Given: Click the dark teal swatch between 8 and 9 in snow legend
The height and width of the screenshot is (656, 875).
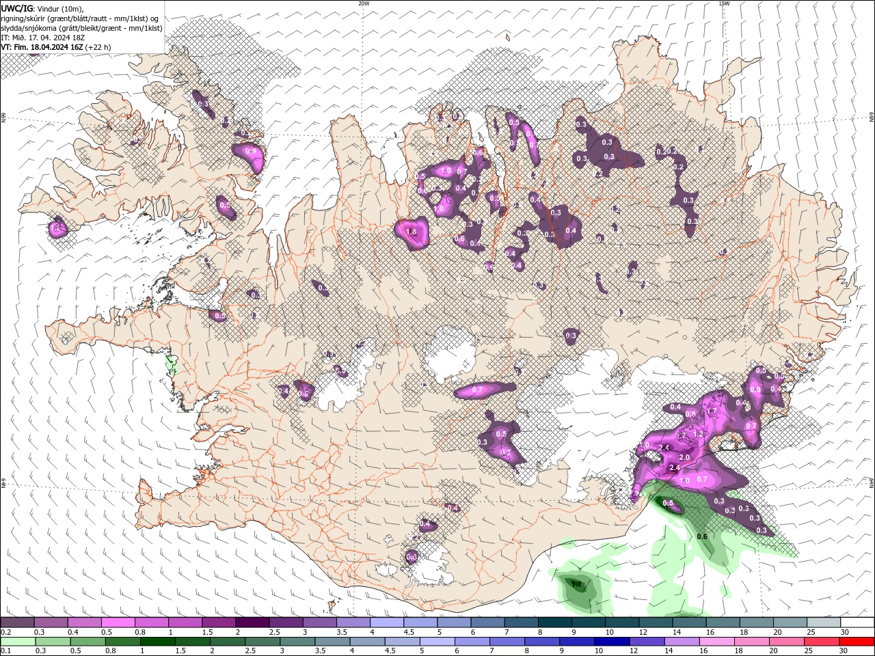Looking at the screenshot, I should (x=555, y=622).
